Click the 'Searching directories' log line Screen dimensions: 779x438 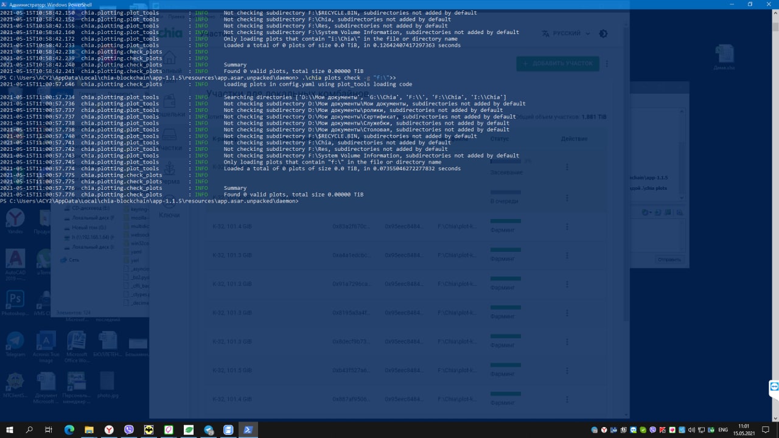pos(365,97)
